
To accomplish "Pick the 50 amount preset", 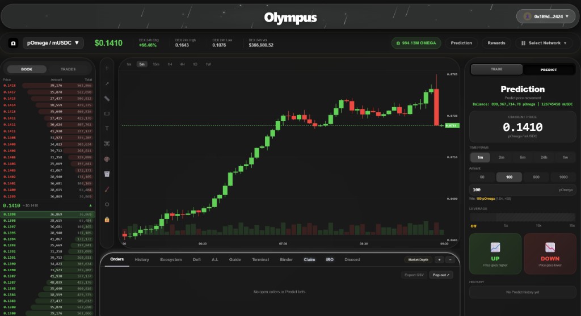I will tap(482, 177).
